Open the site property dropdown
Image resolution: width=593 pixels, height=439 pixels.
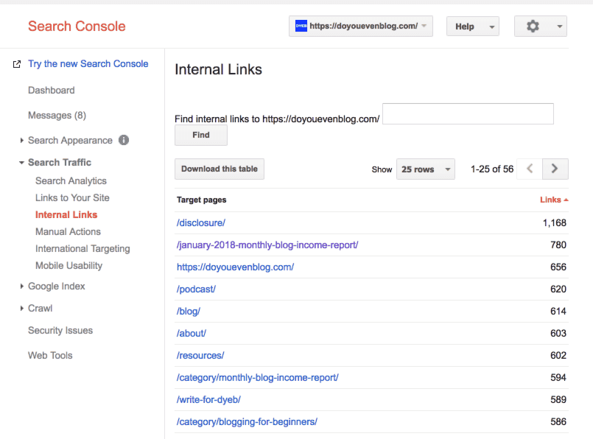tap(361, 26)
